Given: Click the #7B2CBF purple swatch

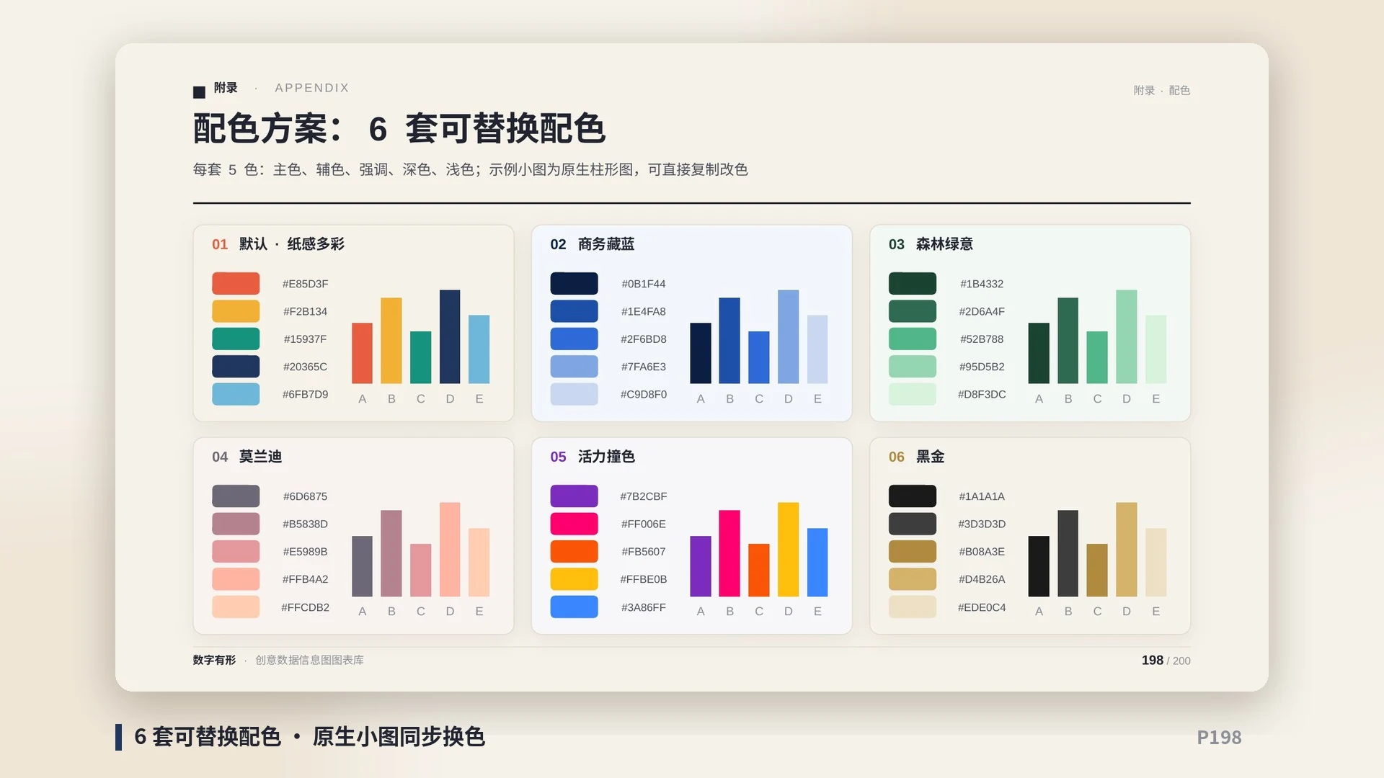Looking at the screenshot, I should click(x=574, y=496).
